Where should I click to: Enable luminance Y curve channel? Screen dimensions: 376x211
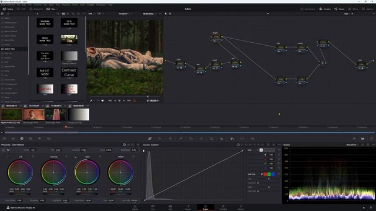coord(261,150)
